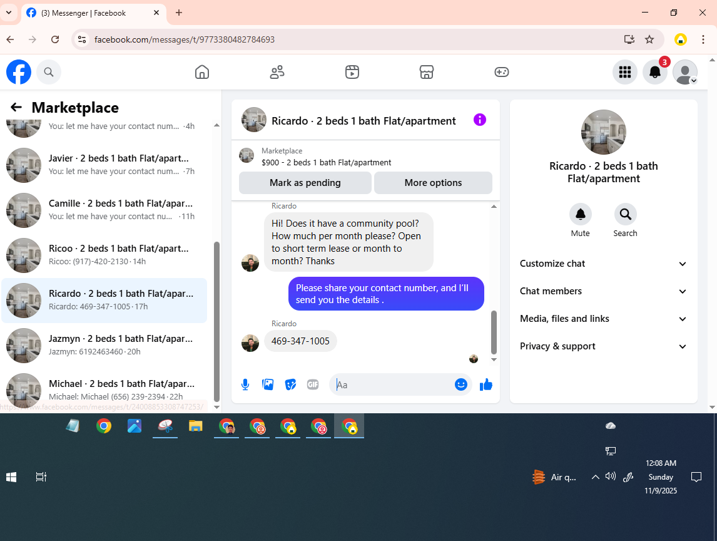This screenshot has width=717, height=541.
Task: Open Chrome three-dot menu
Action: (703, 39)
